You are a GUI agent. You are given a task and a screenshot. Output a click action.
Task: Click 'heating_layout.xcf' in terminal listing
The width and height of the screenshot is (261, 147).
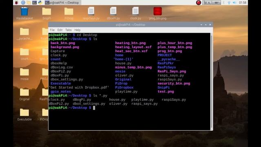pos(133,47)
